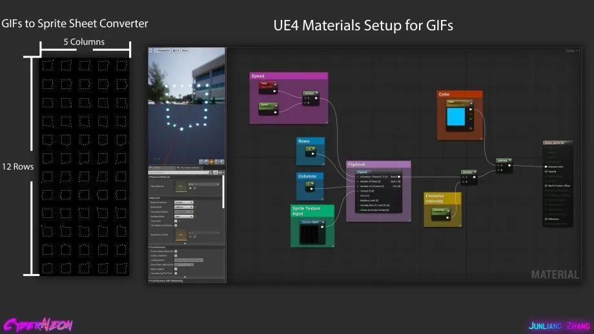
Task: Preview material on the cylinder shape
Action: tap(201, 161)
